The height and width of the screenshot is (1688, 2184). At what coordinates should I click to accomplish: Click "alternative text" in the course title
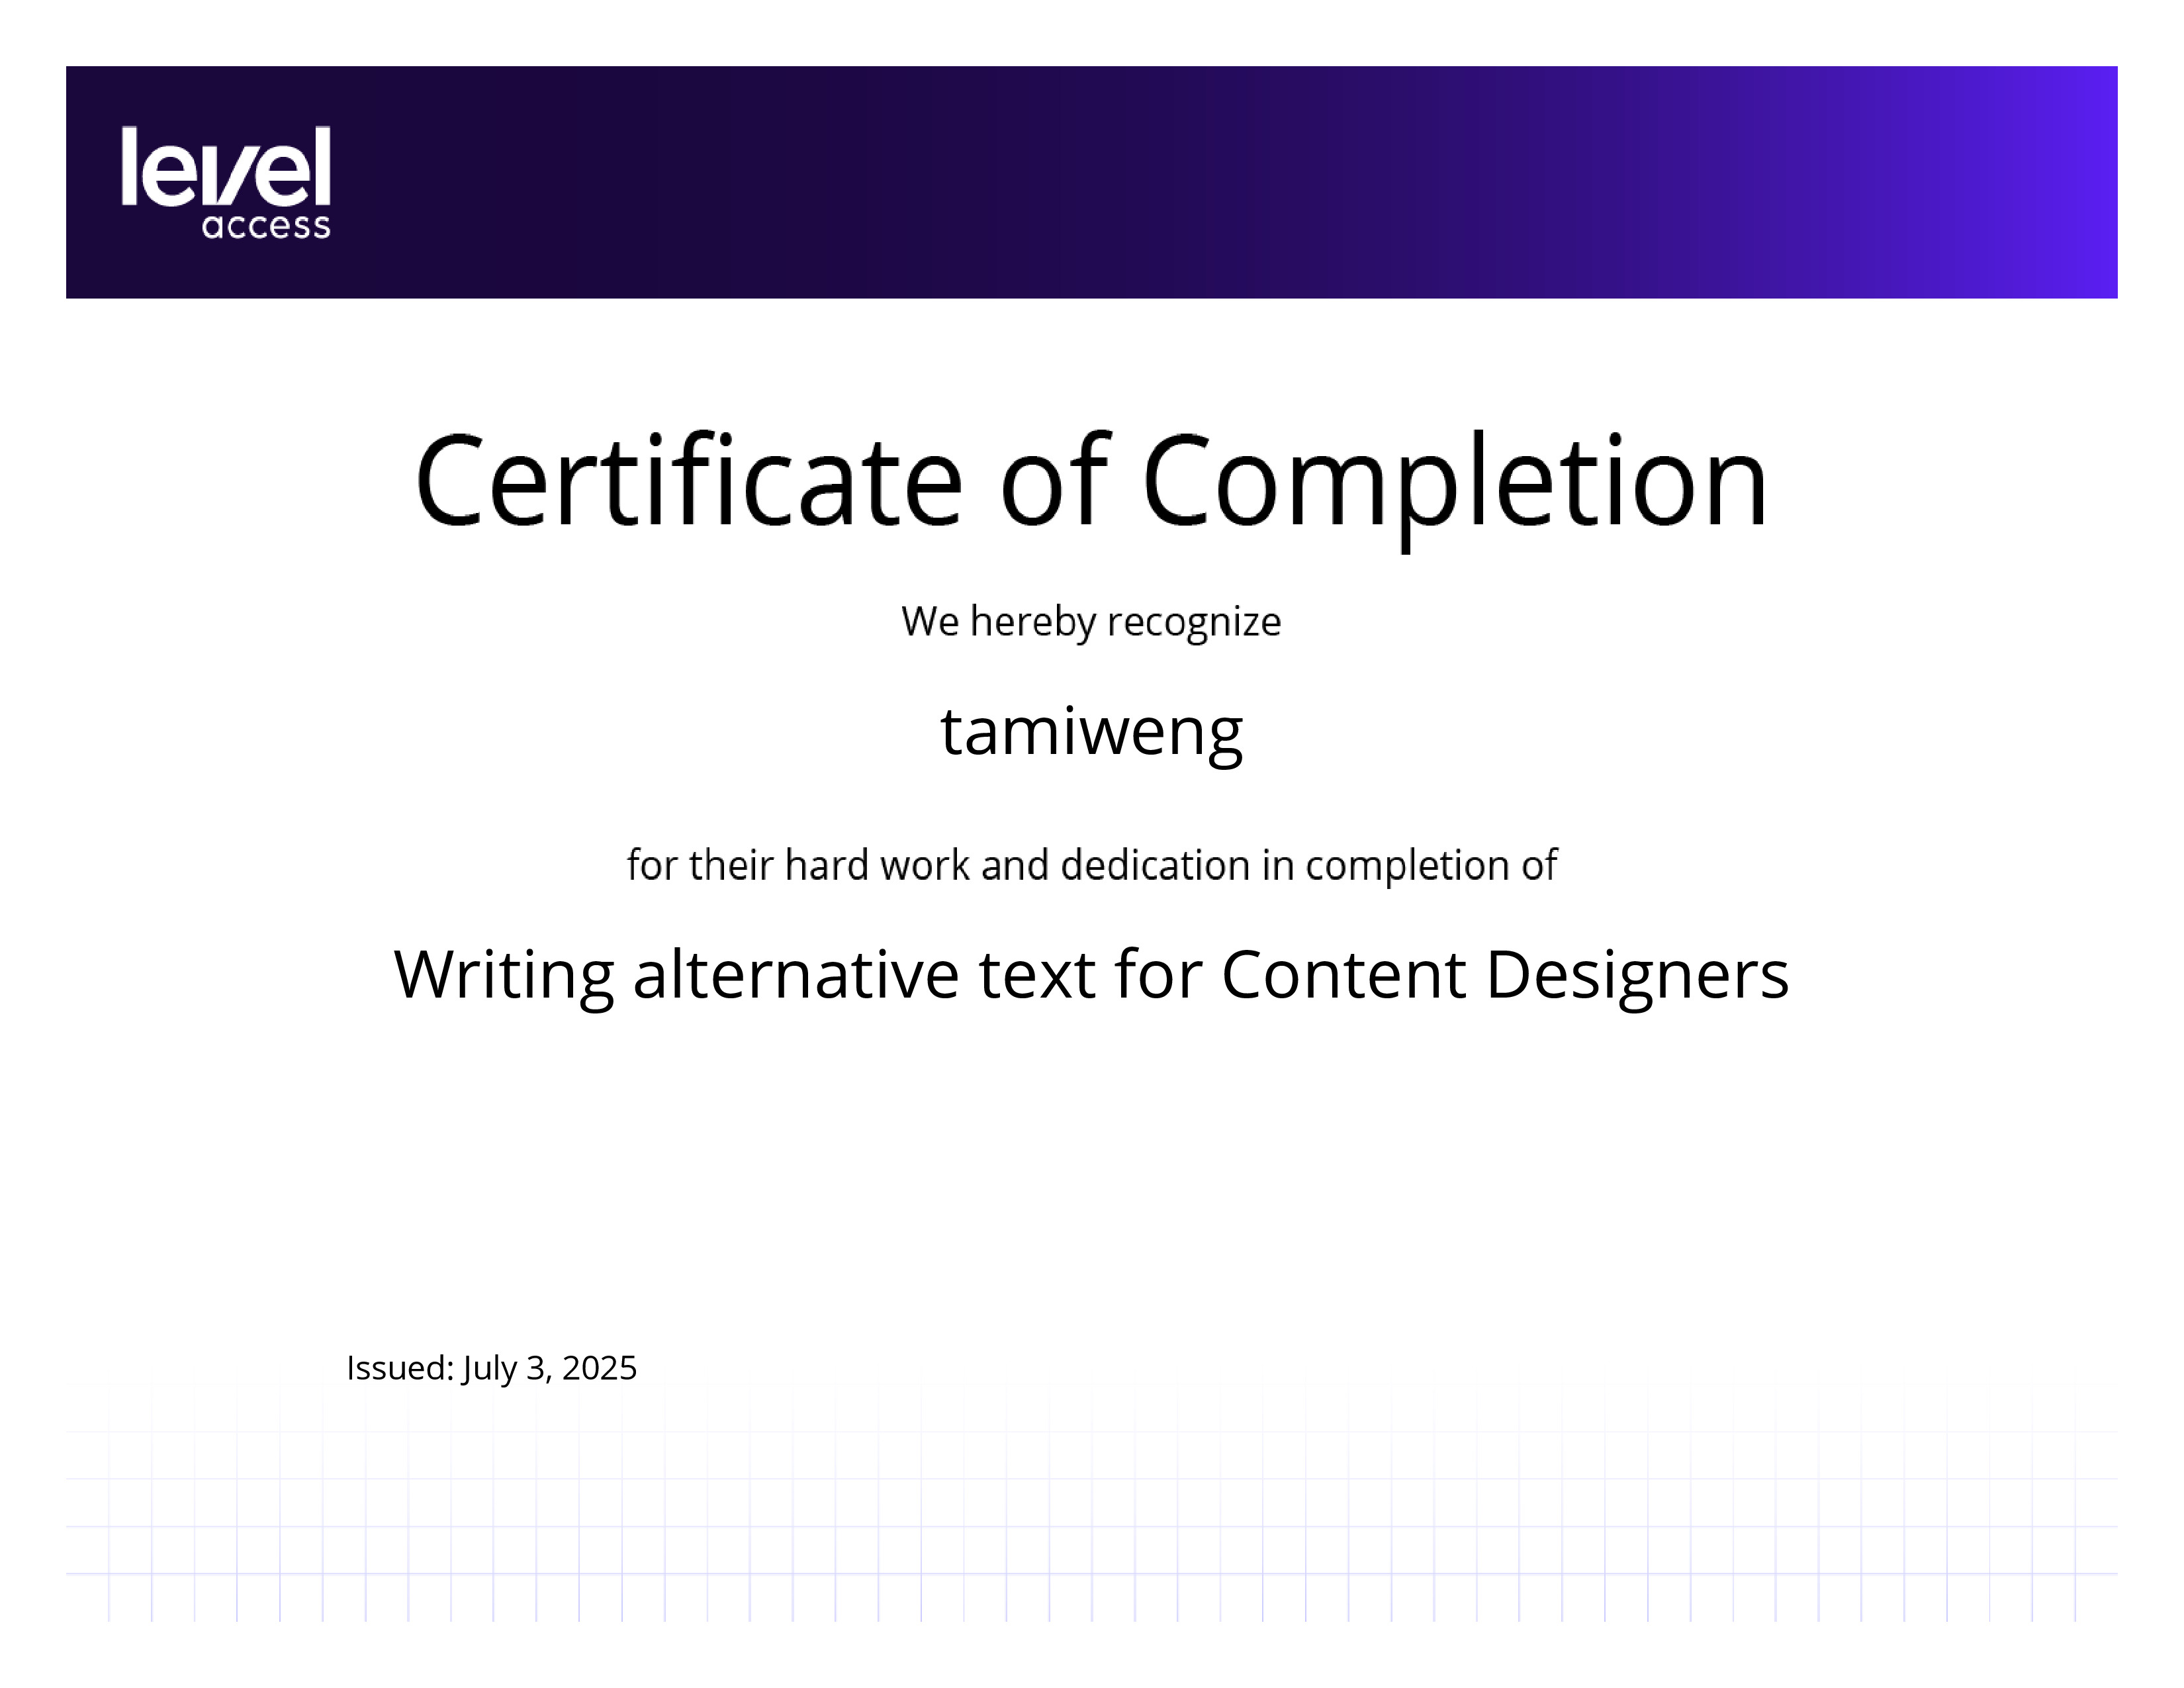click(x=864, y=974)
